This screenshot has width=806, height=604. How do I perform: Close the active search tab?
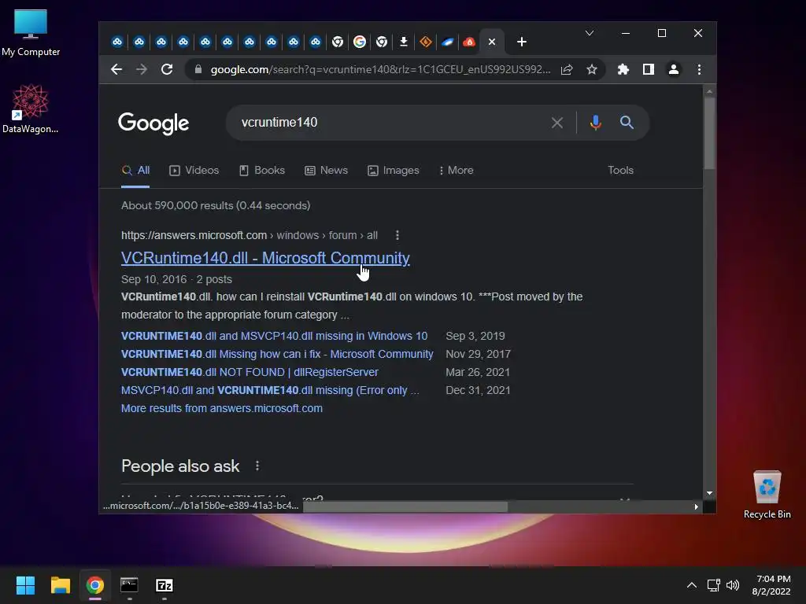point(492,42)
